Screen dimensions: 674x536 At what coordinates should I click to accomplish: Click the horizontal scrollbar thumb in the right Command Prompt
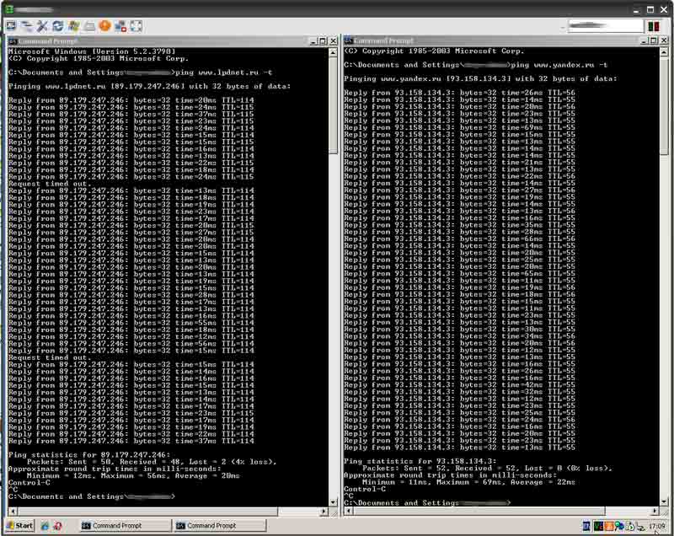(x=479, y=511)
